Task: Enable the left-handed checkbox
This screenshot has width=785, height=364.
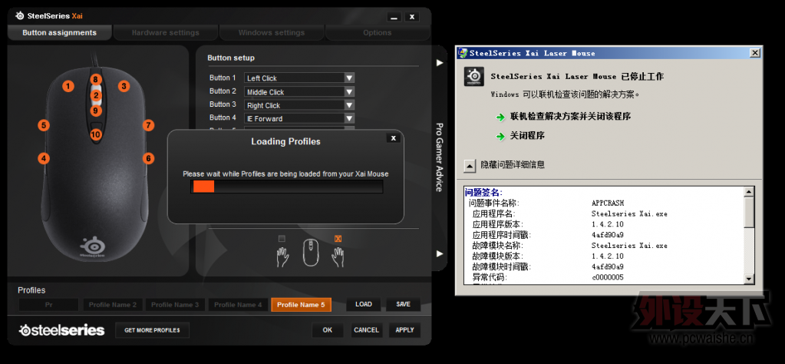Action: pyautogui.click(x=282, y=239)
